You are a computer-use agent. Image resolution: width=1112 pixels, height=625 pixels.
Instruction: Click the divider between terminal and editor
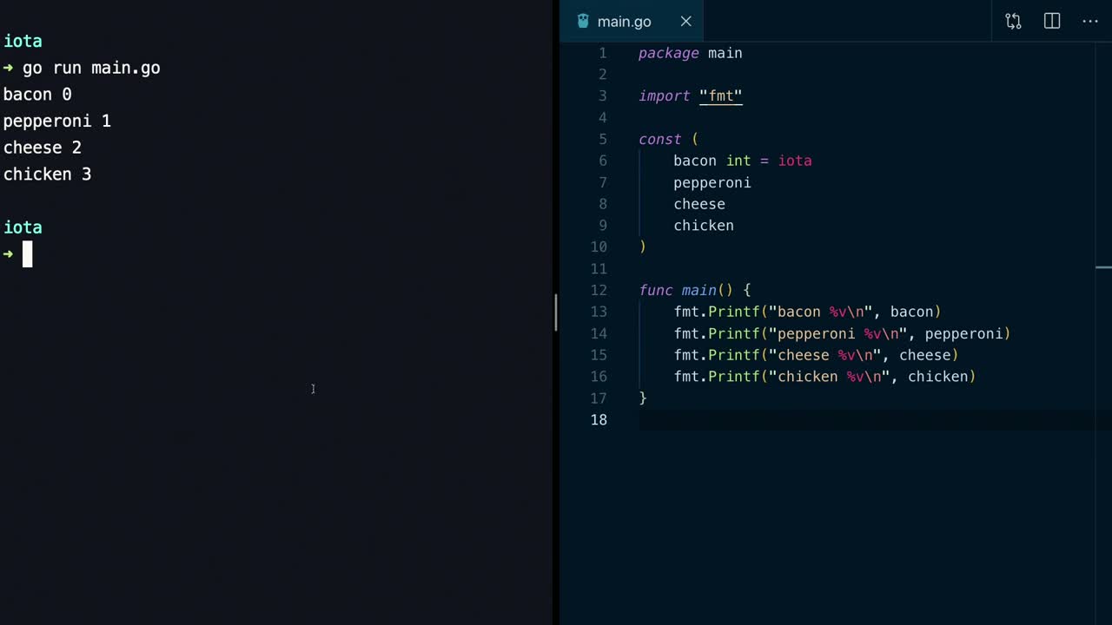click(x=556, y=312)
